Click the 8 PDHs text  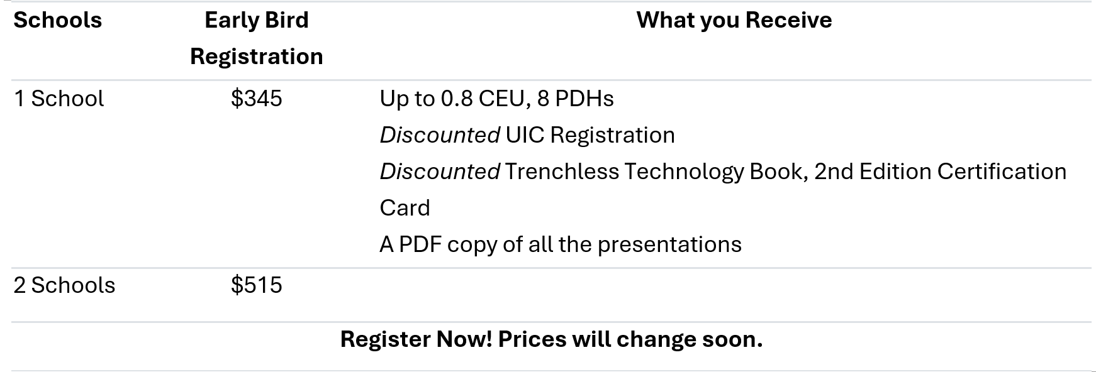(576, 99)
